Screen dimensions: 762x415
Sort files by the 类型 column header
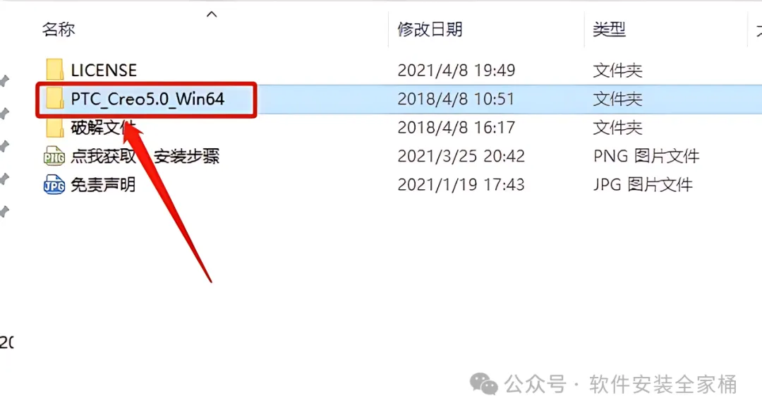pyautogui.click(x=609, y=30)
